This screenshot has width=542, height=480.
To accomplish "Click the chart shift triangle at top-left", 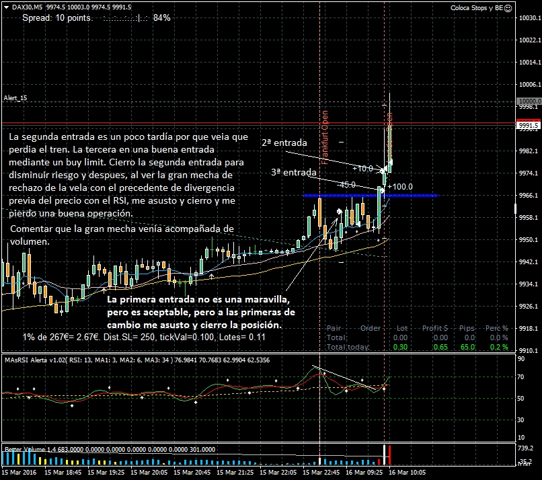I will [6, 7].
